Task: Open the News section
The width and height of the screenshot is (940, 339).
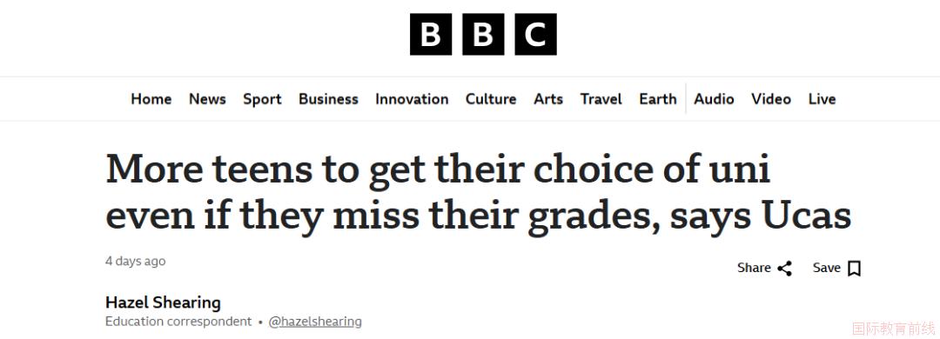Action: [x=207, y=99]
